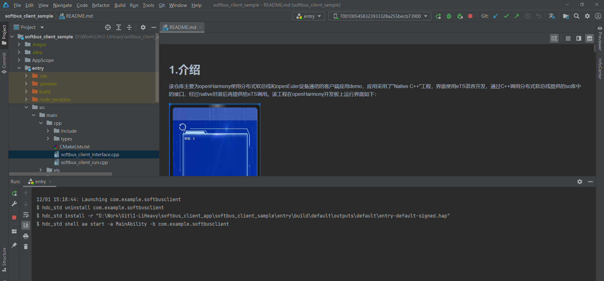604x281 pixels.
Task: Open the device selector dropdown
Action: pyautogui.click(x=380, y=16)
